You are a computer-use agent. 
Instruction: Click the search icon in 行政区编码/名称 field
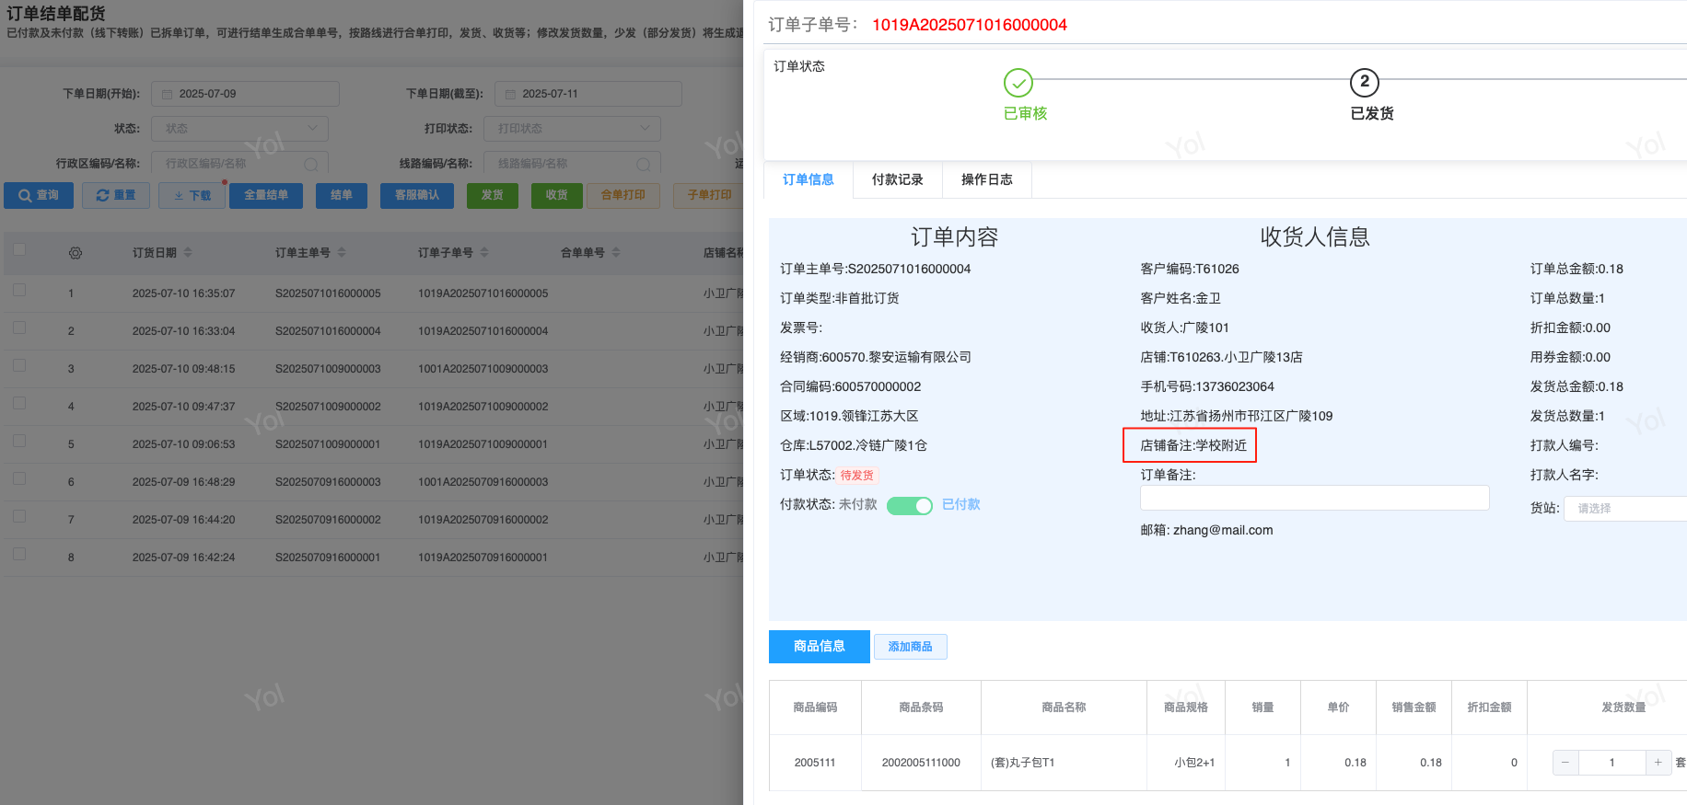(x=311, y=164)
